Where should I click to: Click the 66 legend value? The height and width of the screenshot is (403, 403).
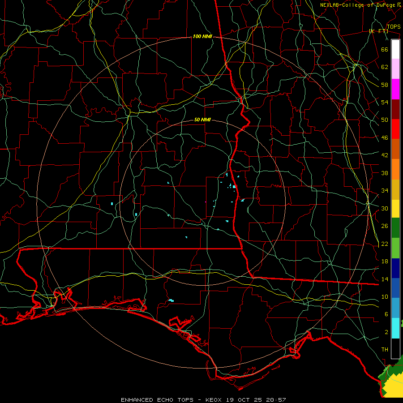pos(385,49)
